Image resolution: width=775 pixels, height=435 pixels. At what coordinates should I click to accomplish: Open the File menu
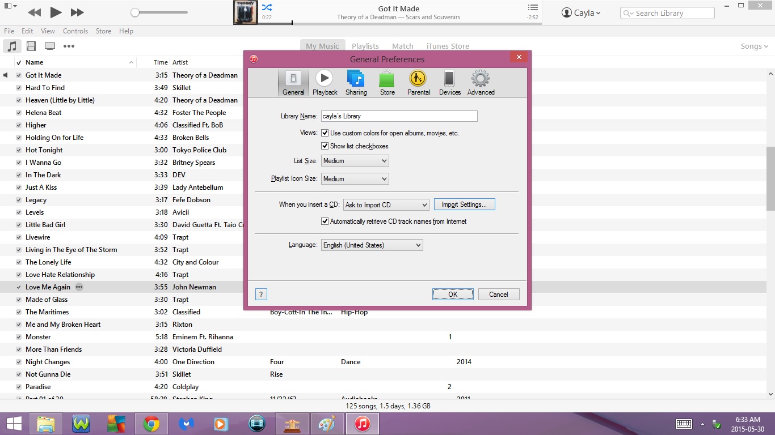[x=9, y=31]
